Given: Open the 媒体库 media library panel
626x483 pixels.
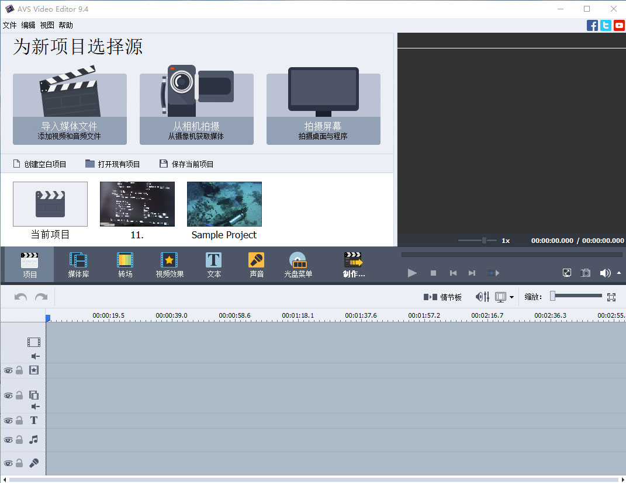Looking at the screenshot, I should pyautogui.click(x=78, y=265).
